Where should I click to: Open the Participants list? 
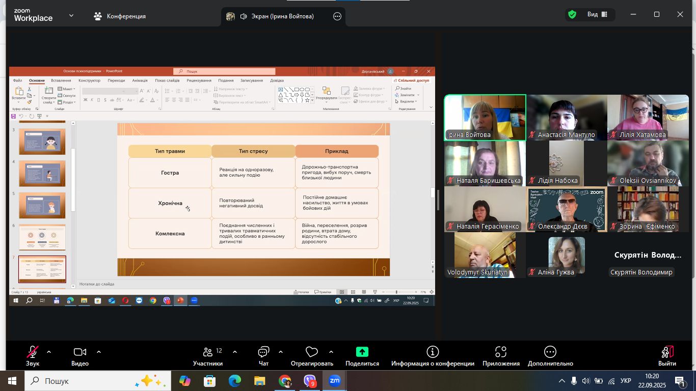[208, 356]
